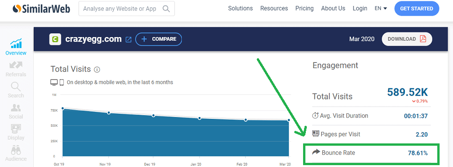Click the Total Visits info icon

pos(97,70)
